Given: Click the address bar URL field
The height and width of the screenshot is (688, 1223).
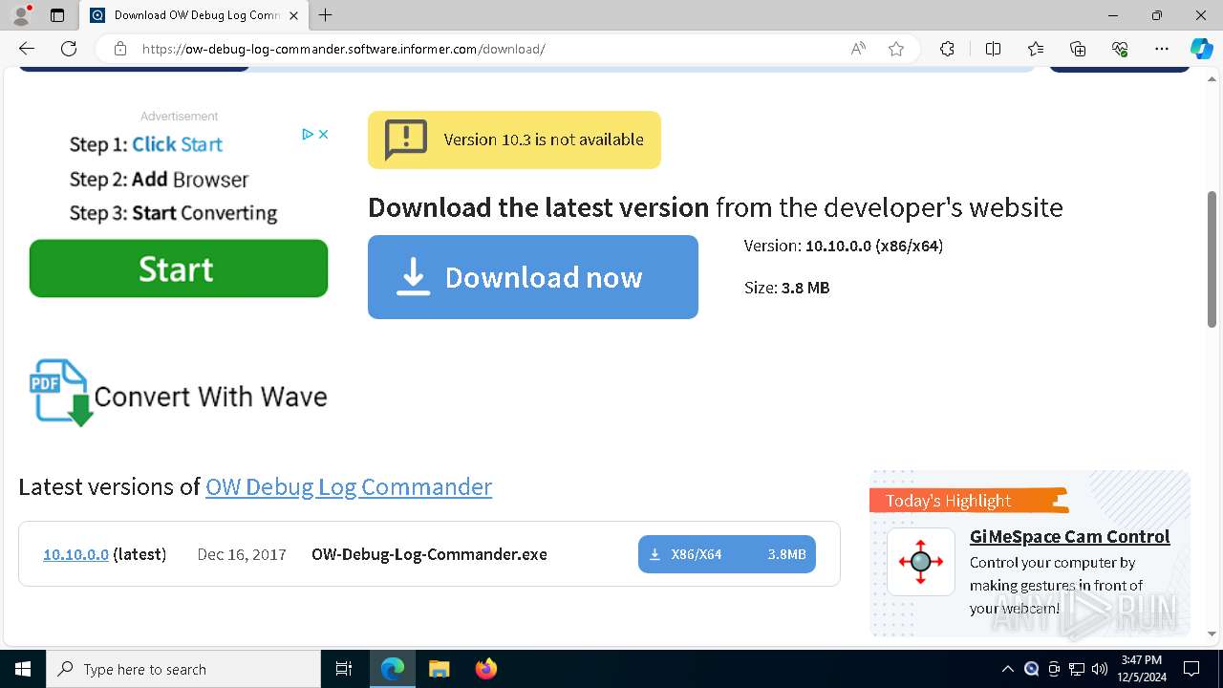Looking at the screenshot, I should point(487,49).
